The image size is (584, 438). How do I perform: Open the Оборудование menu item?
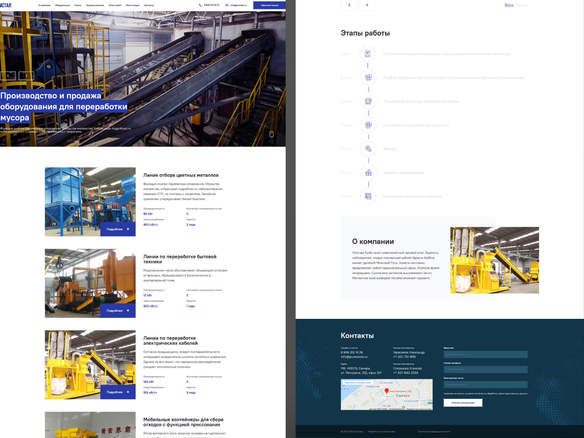click(x=62, y=5)
